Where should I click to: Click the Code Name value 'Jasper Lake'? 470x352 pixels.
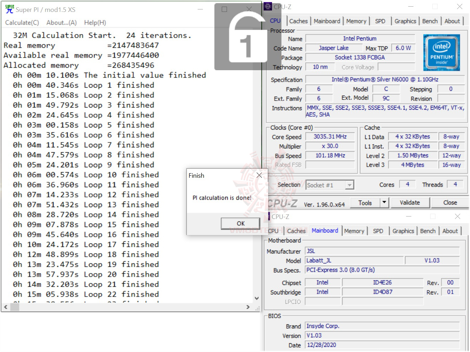coord(333,48)
